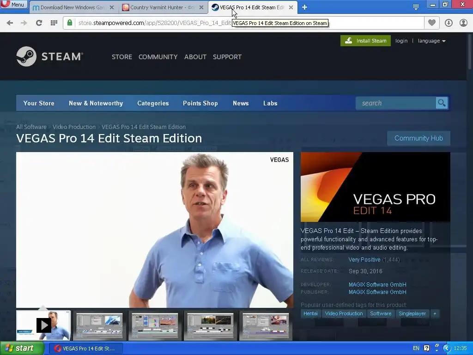Add page to bookmarks with heart icon
The image size is (473, 355).
click(x=432, y=23)
